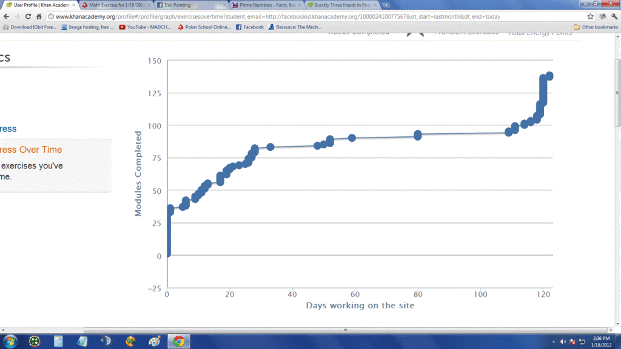Reload the page with the refresh icon
Screen dimensions: 621x349
coord(28,16)
